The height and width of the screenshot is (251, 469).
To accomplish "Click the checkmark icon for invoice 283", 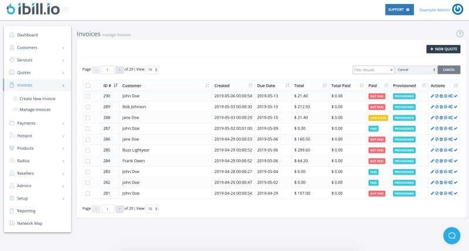I will (x=456, y=171).
